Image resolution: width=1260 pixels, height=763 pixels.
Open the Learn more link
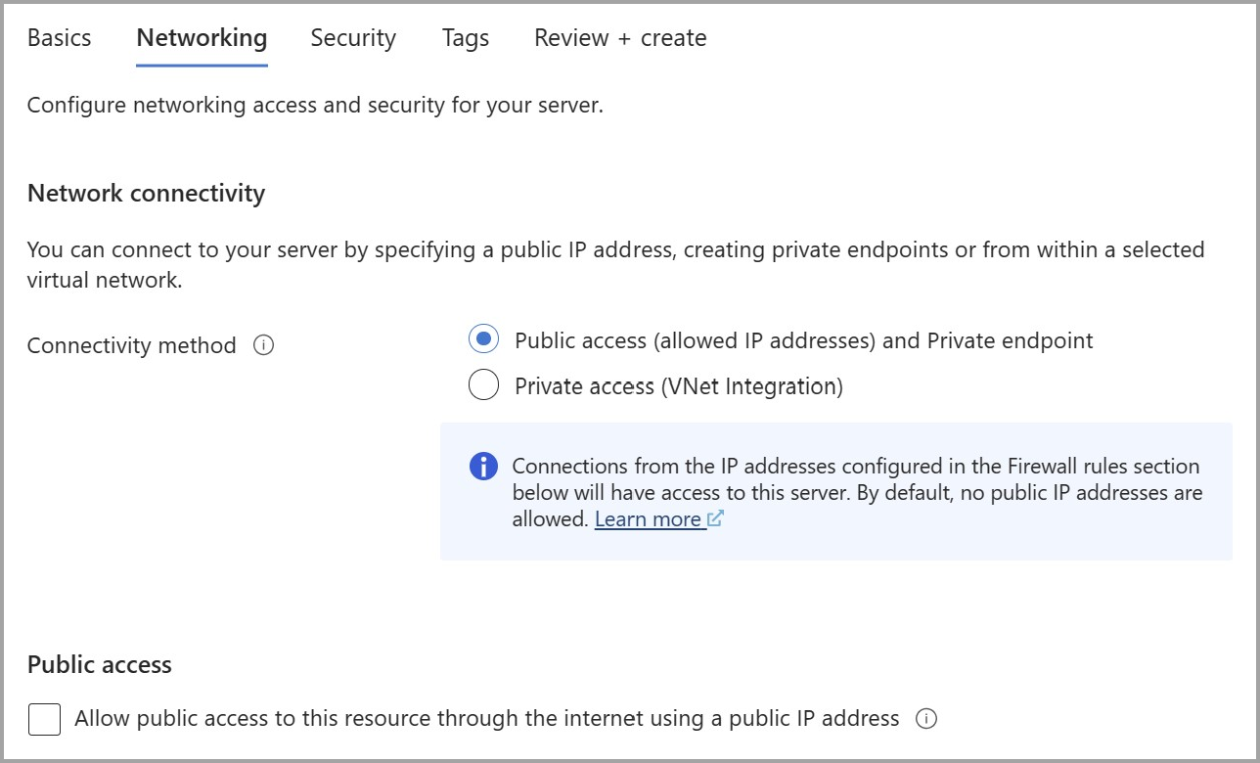pyautogui.click(x=648, y=519)
